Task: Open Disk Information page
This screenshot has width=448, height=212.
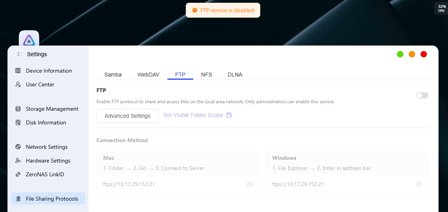Action: pos(48,122)
